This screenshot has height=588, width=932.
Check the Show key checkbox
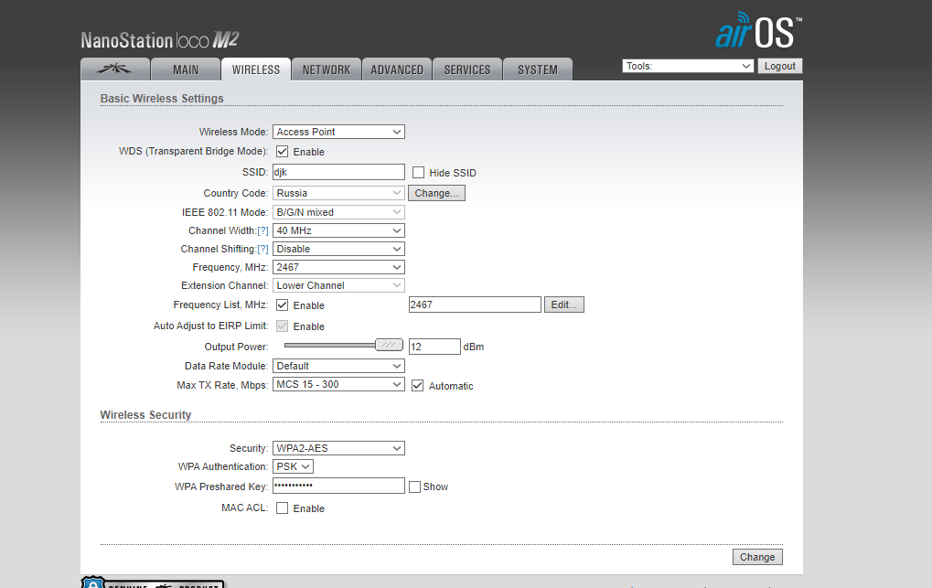click(x=415, y=486)
